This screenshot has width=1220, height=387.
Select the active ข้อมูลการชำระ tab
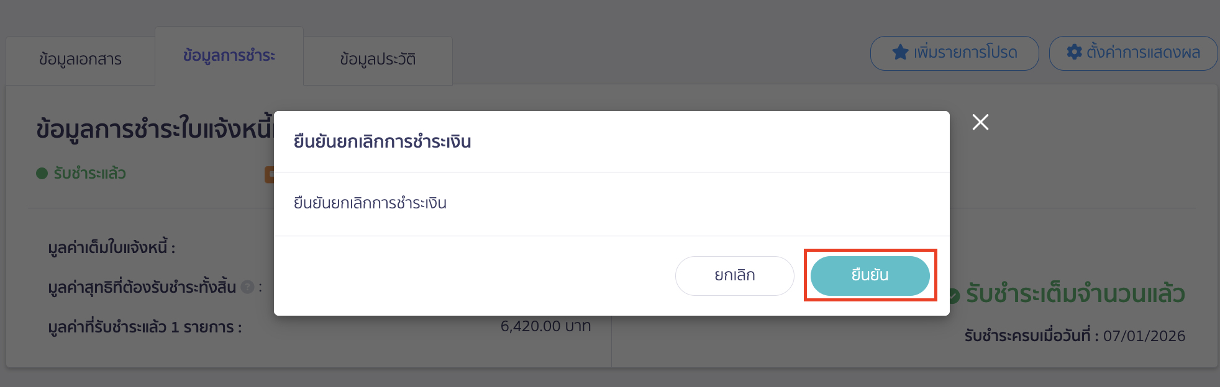[229, 56]
